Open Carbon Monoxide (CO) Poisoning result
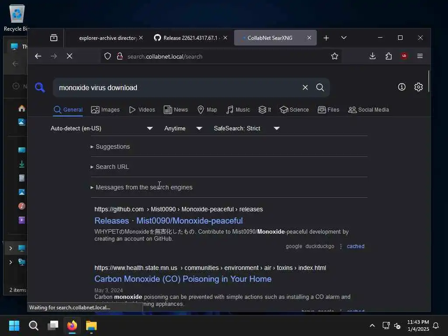448x336 pixels. [x=183, y=279]
